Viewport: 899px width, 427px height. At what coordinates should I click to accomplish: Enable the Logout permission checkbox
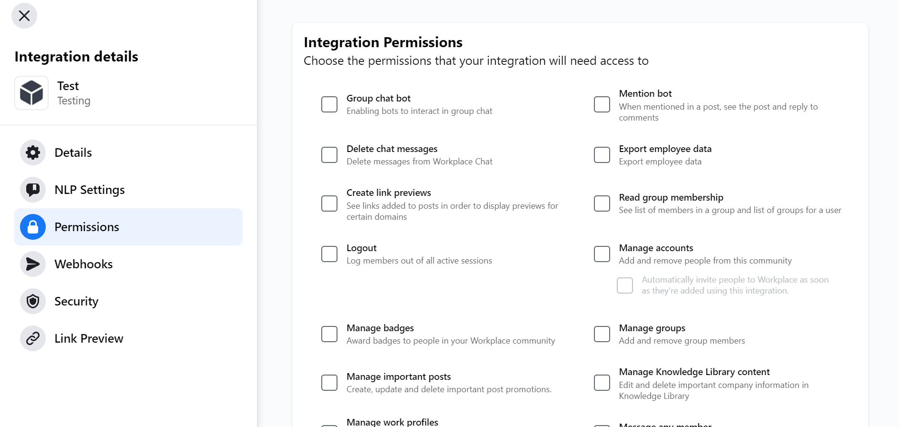coord(329,254)
